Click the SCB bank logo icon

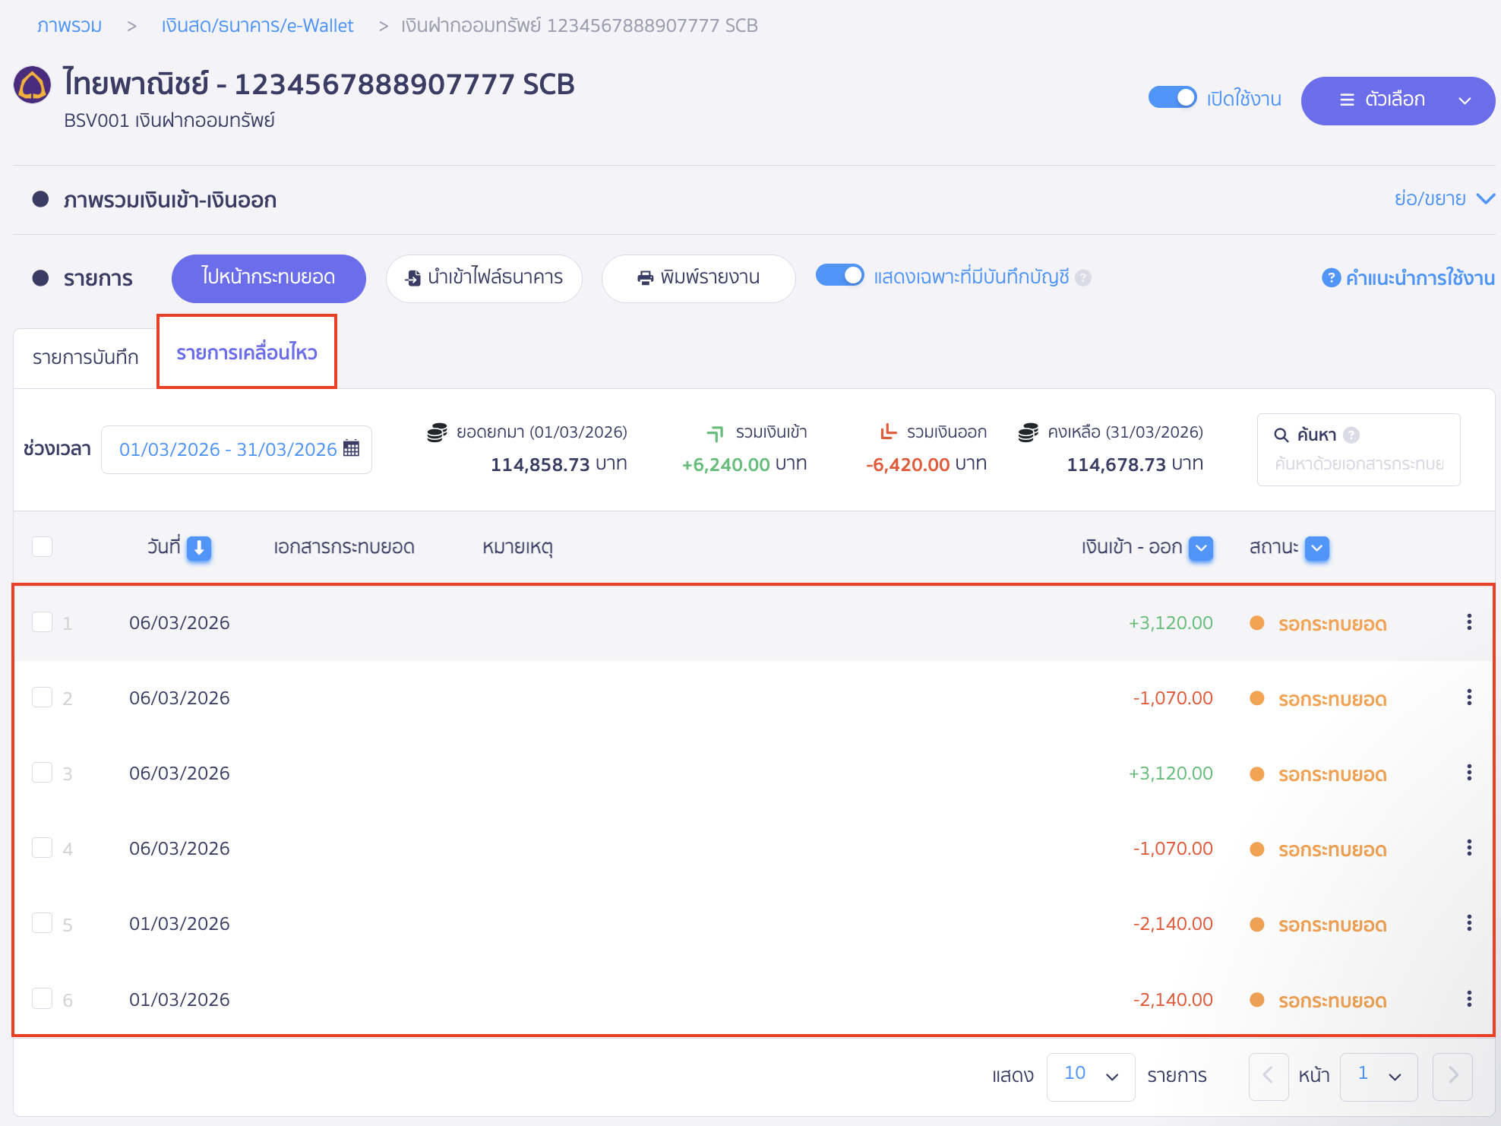pos(32,84)
